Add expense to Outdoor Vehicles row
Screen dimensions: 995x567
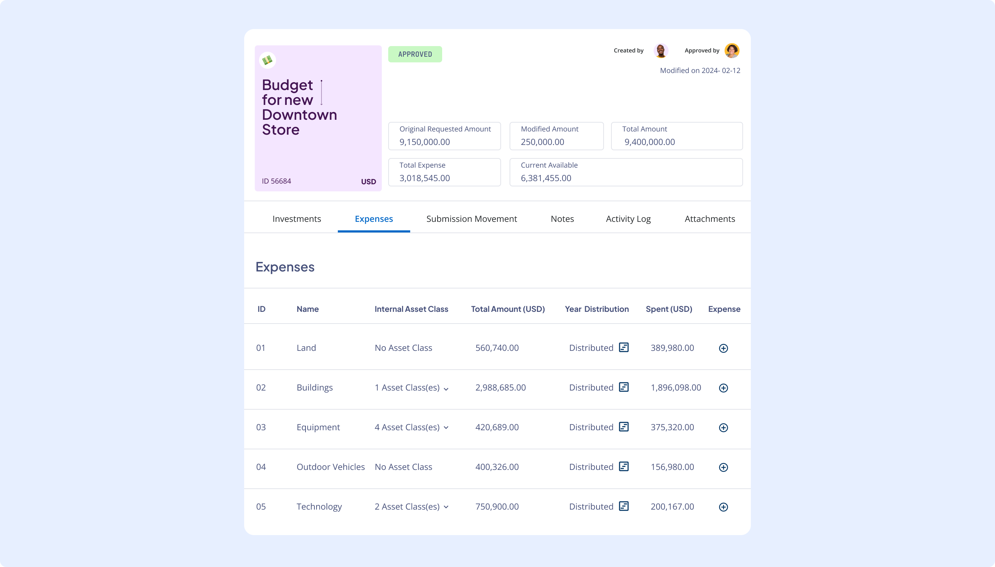[723, 467]
